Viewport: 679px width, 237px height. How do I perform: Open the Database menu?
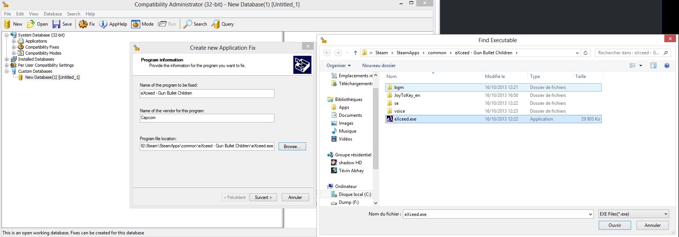pos(53,14)
